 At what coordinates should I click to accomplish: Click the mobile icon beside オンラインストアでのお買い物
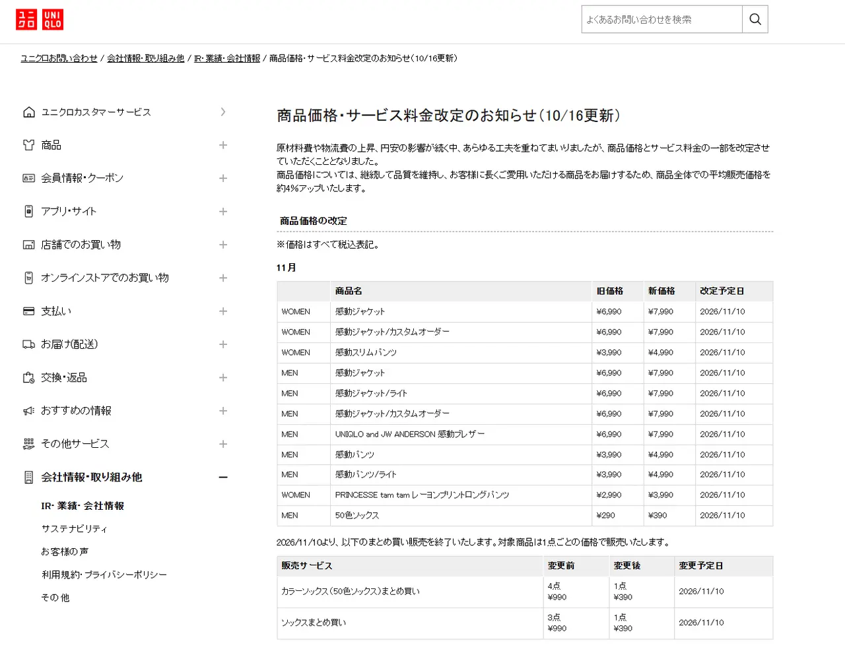click(29, 278)
